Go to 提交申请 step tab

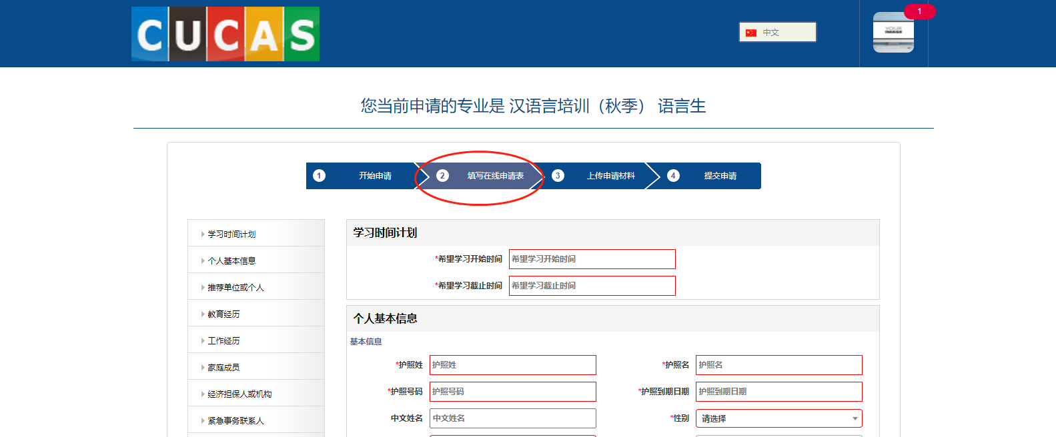click(720, 176)
